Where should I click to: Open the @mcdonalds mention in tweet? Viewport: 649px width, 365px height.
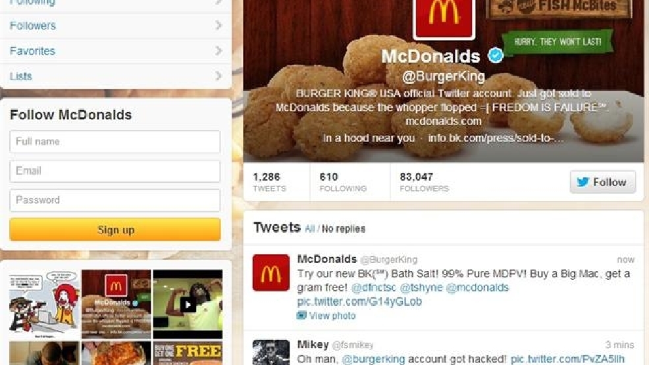click(x=477, y=287)
